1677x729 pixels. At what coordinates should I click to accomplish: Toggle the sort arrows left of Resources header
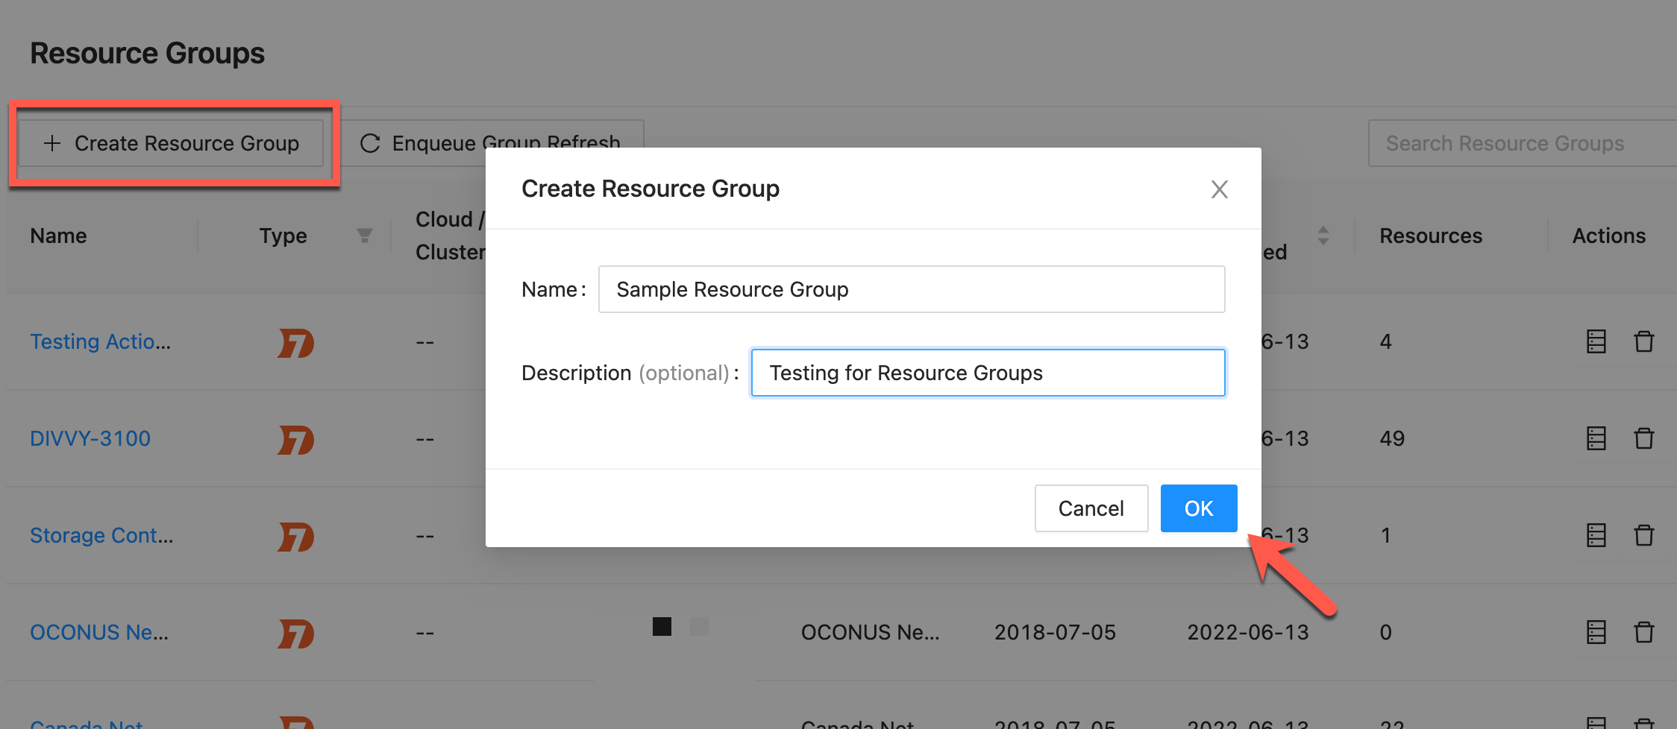coord(1323,236)
